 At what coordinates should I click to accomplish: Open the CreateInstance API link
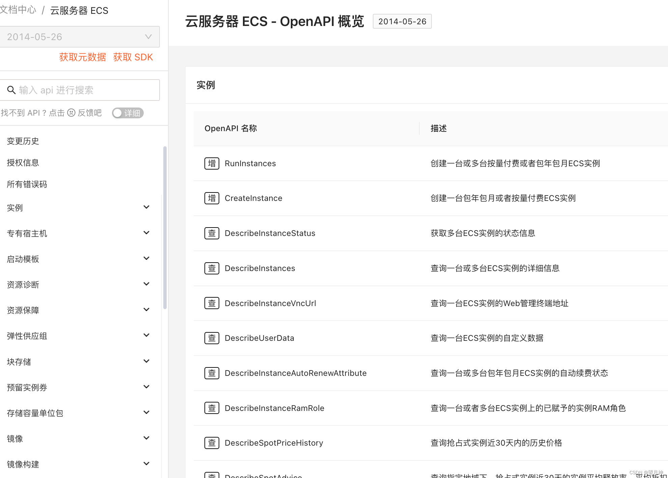(253, 198)
